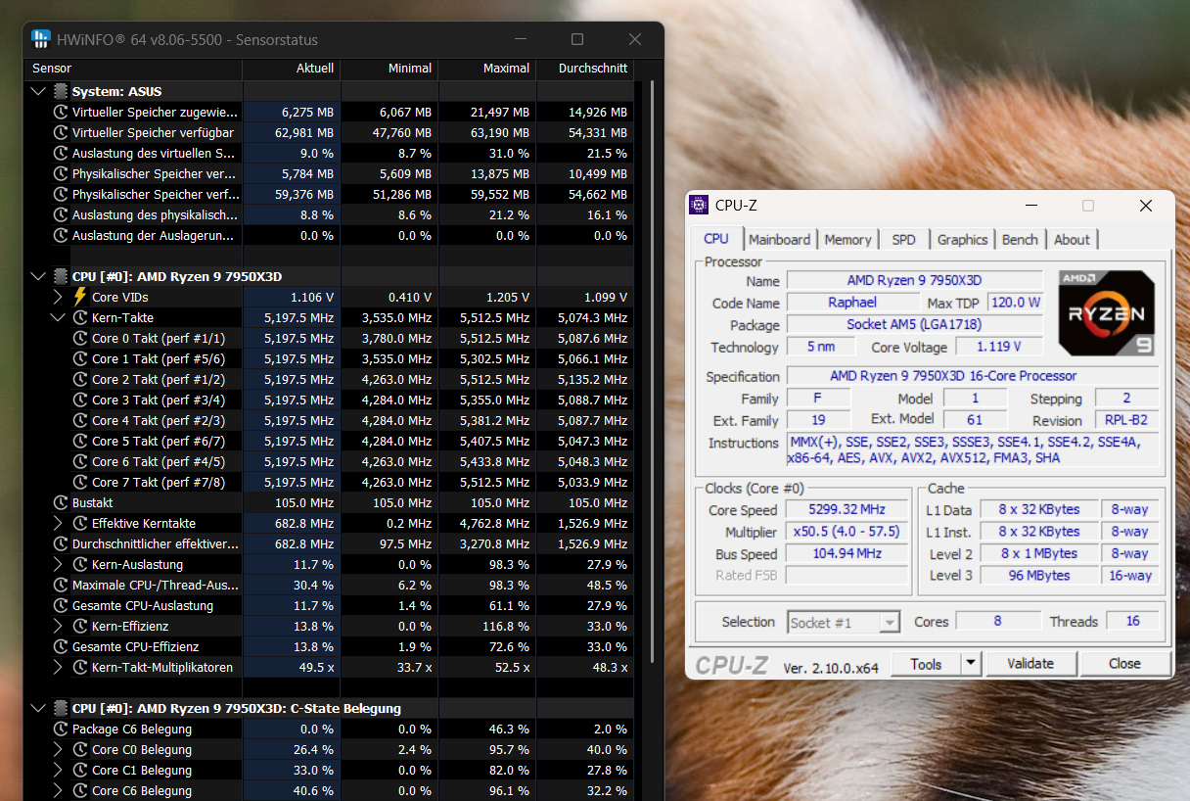This screenshot has width=1190, height=801.
Task: Click the Multiplier value x50.5 field
Action: click(847, 531)
